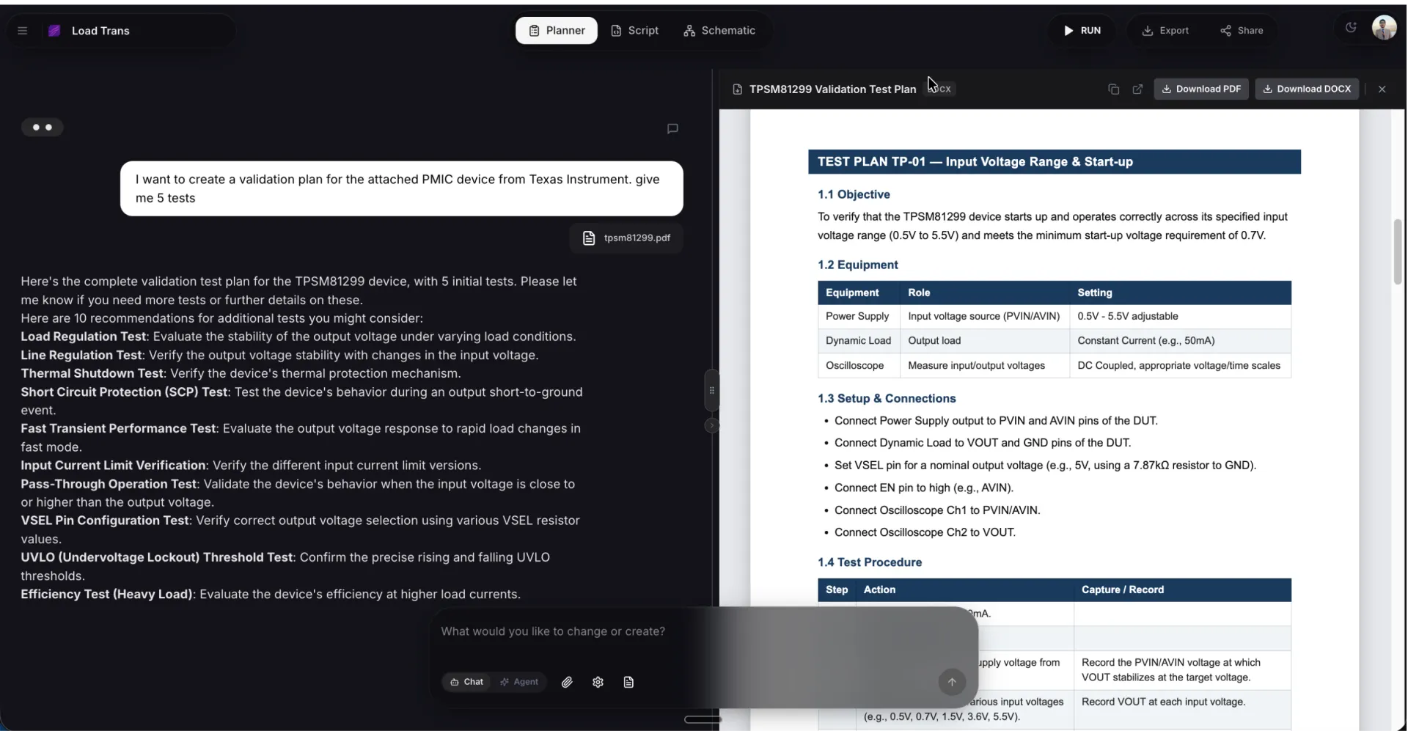Click the docx badge next to document title
Viewport: 1408px width, 731px height.
(x=940, y=89)
